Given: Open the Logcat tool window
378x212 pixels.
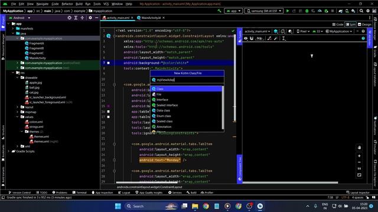Looking at the screenshot, I should pos(124,193).
